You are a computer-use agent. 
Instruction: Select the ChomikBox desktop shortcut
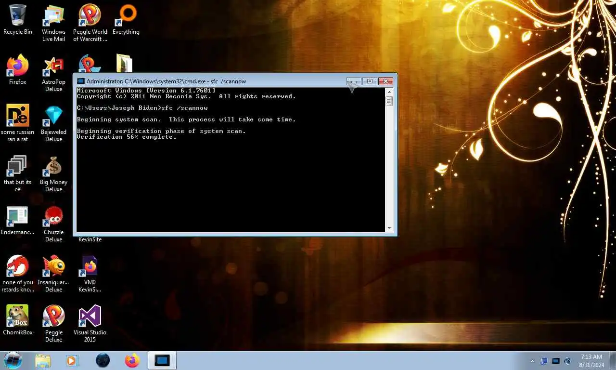click(18, 320)
